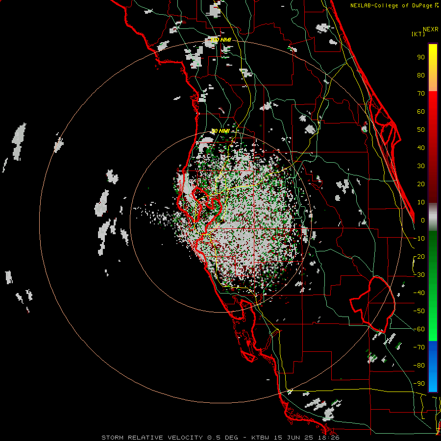The image size is (441, 441).
Task: Click the -10 scale value
Action: point(419,239)
